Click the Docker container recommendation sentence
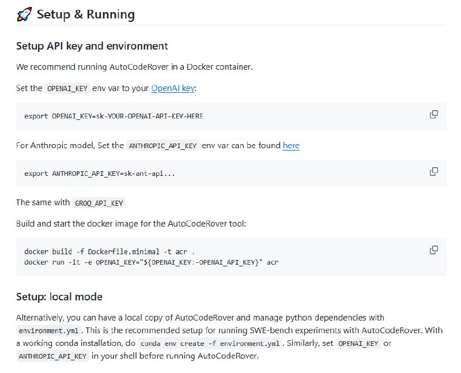This screenshot has height=373, width=461. click(134, 67)
